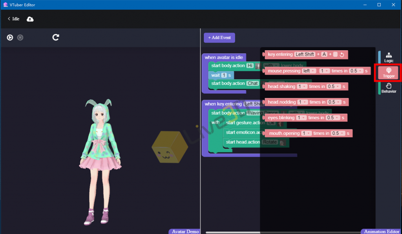Open the Behavior block category

pyautogui.click(x=389, y=88)
